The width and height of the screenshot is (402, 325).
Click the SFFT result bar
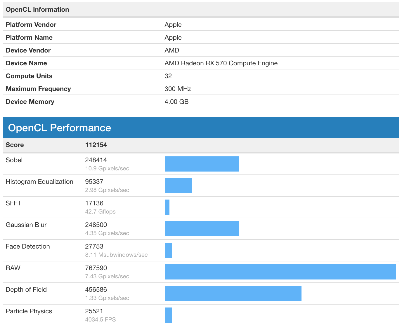coord(167,207)
